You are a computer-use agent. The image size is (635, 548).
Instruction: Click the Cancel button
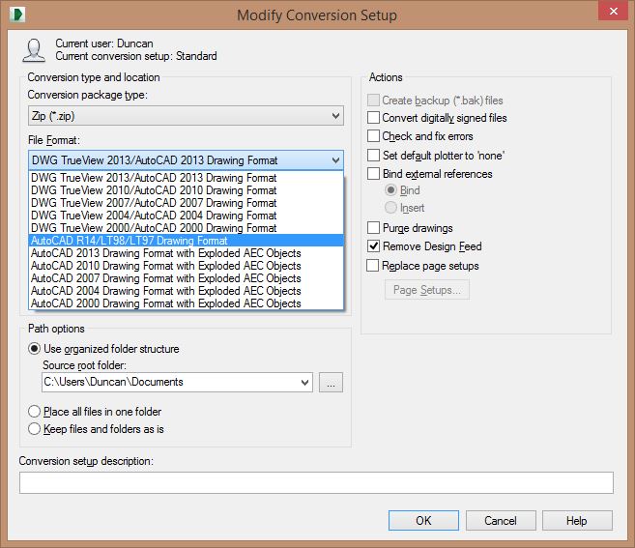[x=501, y=521]
